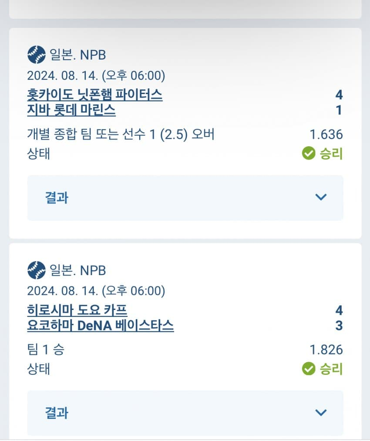
Task: Select the 1.636 odds value
Action: coord(326,135)
